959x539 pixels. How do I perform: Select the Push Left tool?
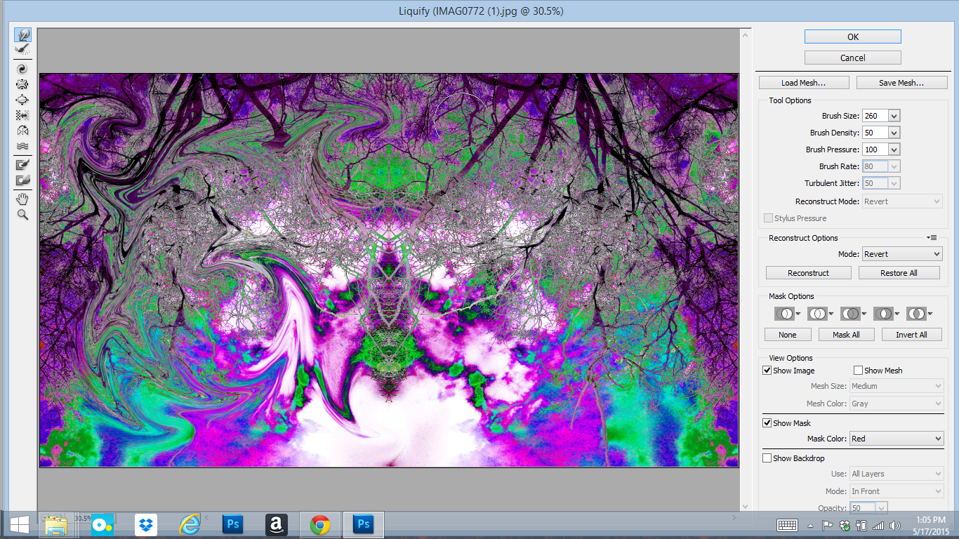click(x=22, y=115)
